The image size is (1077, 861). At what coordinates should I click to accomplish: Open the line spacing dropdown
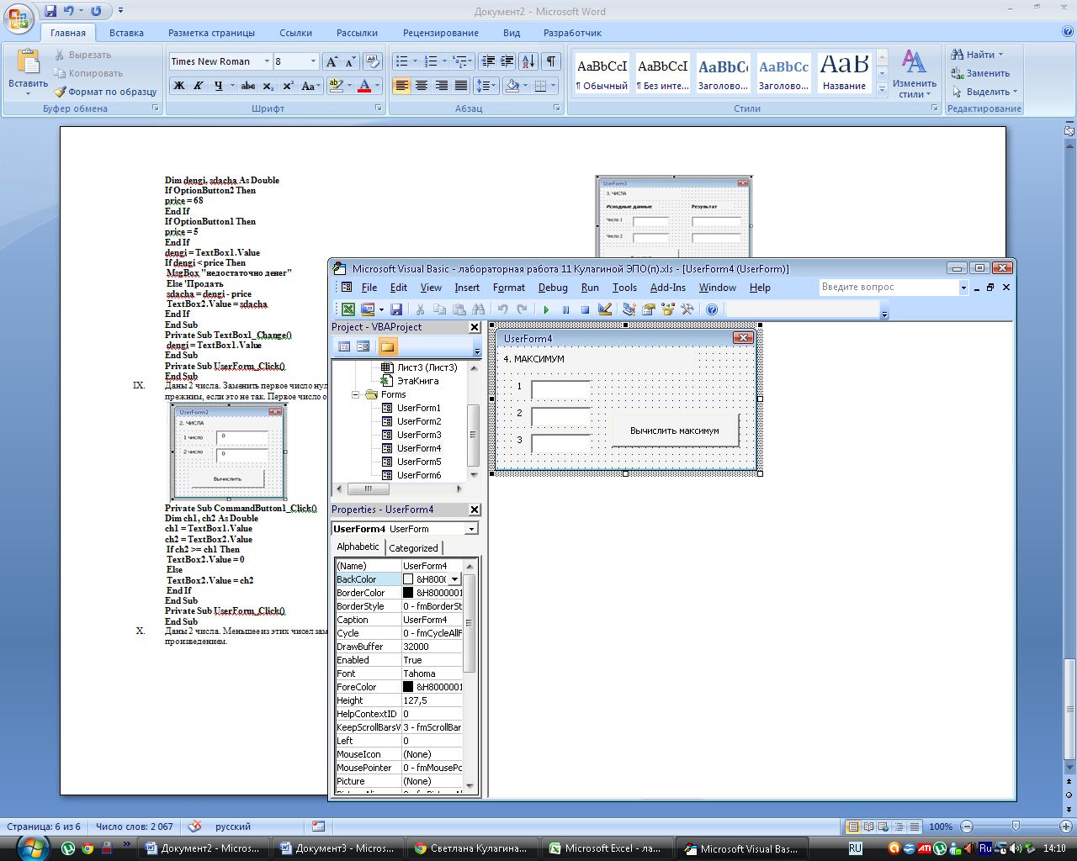(486, 86)
